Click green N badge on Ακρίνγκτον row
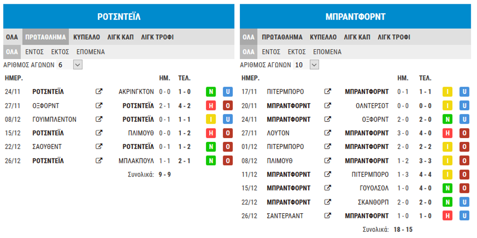 point(211,91)
